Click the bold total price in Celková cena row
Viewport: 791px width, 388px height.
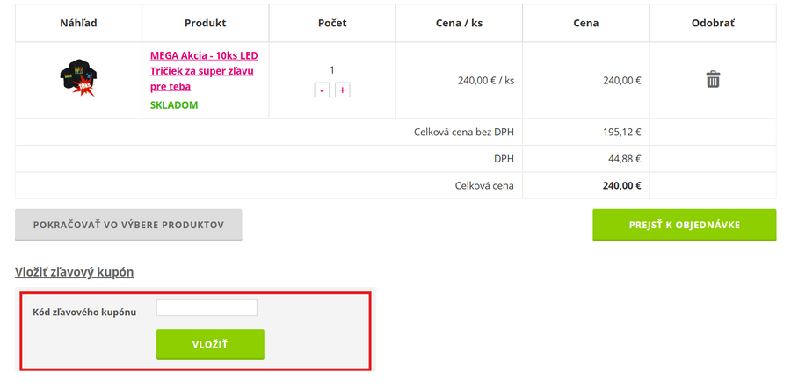[621, 186]
